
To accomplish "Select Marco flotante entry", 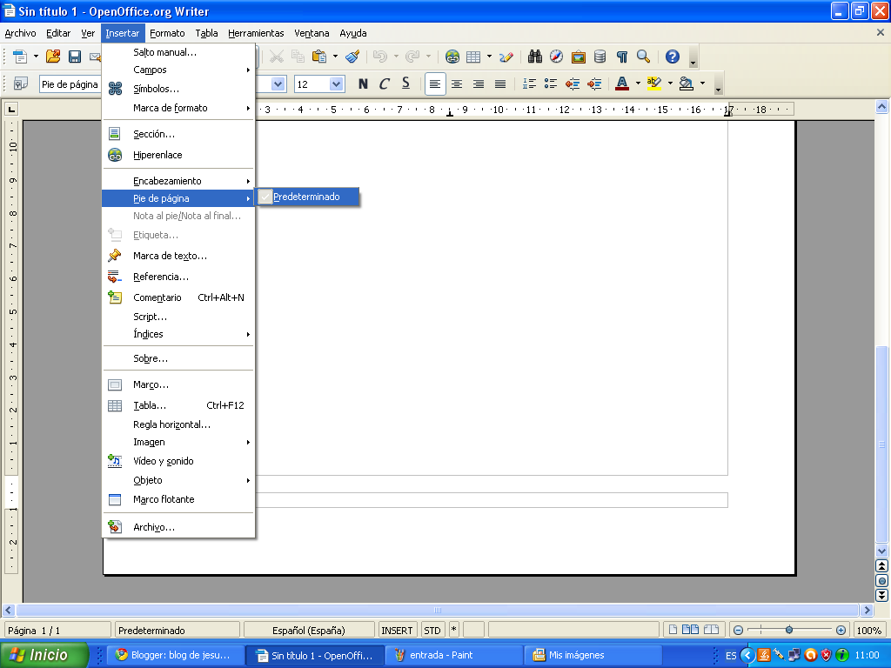I will (x=178, y=499).
